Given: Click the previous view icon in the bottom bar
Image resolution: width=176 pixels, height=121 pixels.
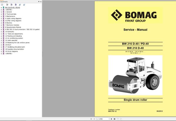Looking at the screenshot, I should click(x=118, y=119).
